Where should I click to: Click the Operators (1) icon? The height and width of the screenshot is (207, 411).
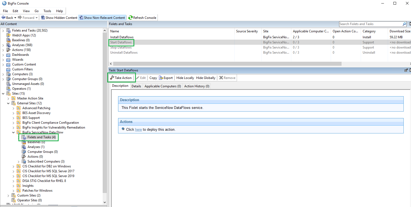[8, 89]
